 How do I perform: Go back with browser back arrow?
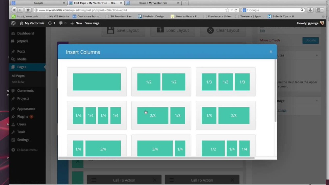[x=14, y=10]
